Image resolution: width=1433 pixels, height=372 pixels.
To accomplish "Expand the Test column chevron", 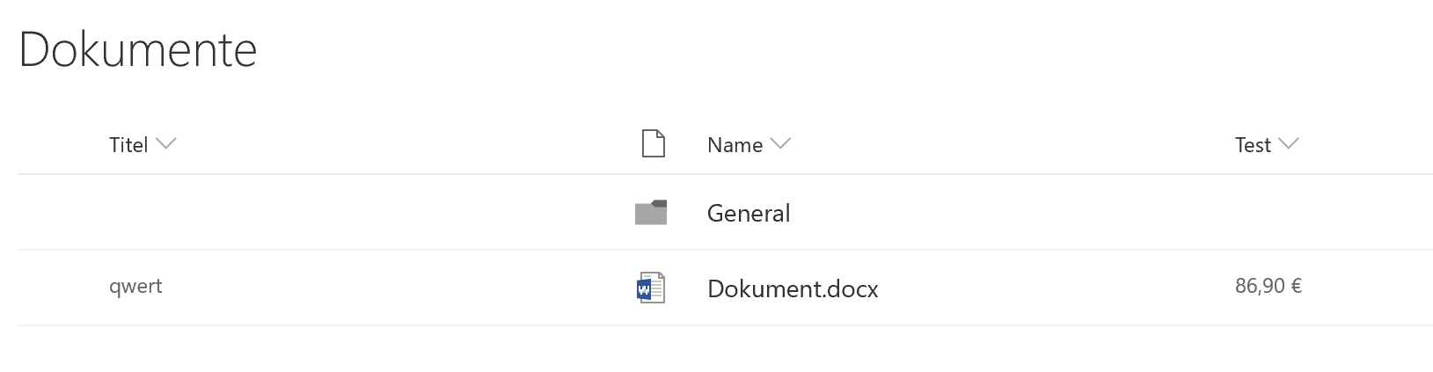I will [x=1288, y=144].
